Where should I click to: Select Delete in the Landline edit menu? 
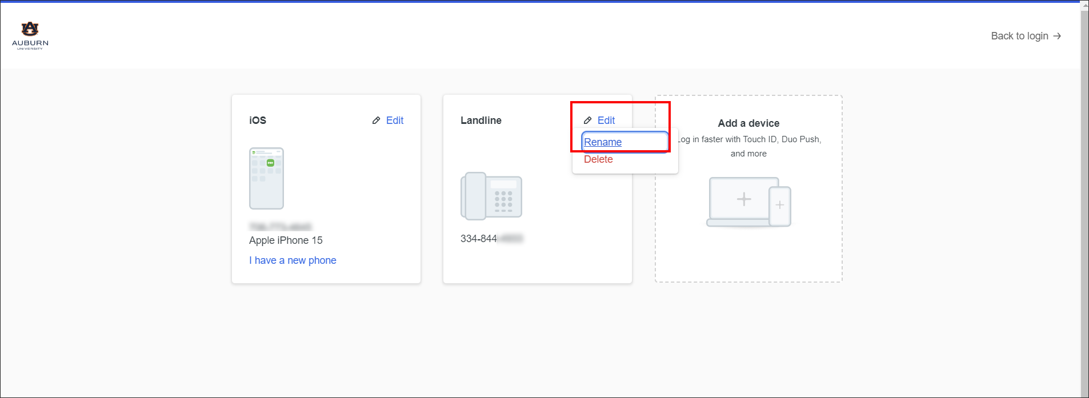[598, 159]
